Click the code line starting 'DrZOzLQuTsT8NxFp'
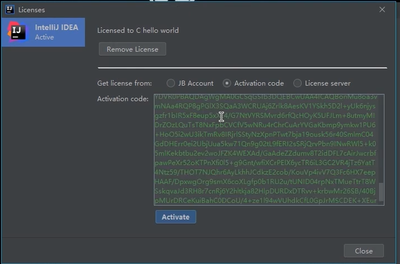The image size is (400, 264). pos(265,125)
